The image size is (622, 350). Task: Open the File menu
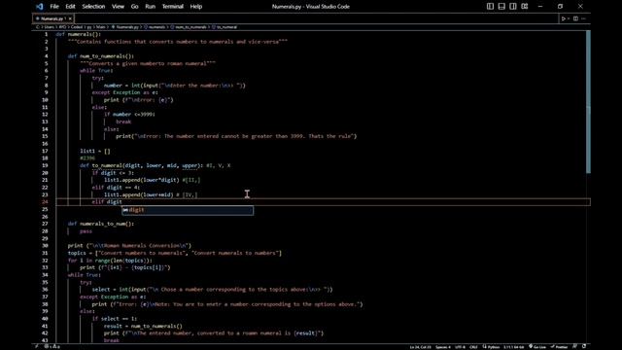tap(54, 7)
